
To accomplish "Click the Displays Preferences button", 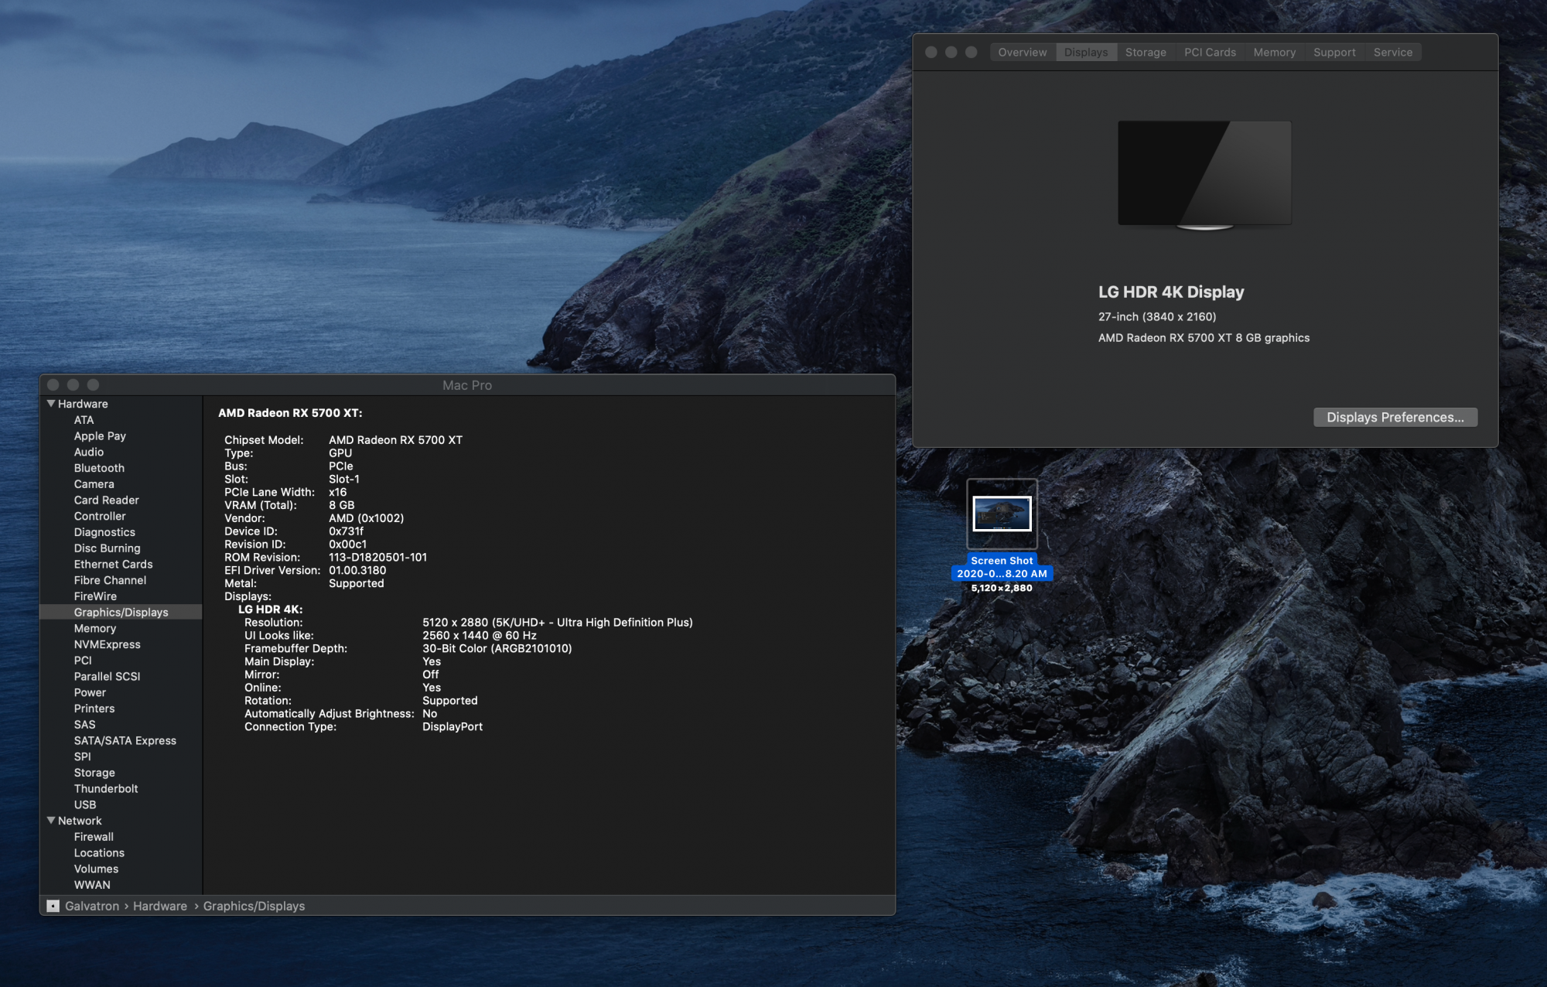I will [1395, 418].
